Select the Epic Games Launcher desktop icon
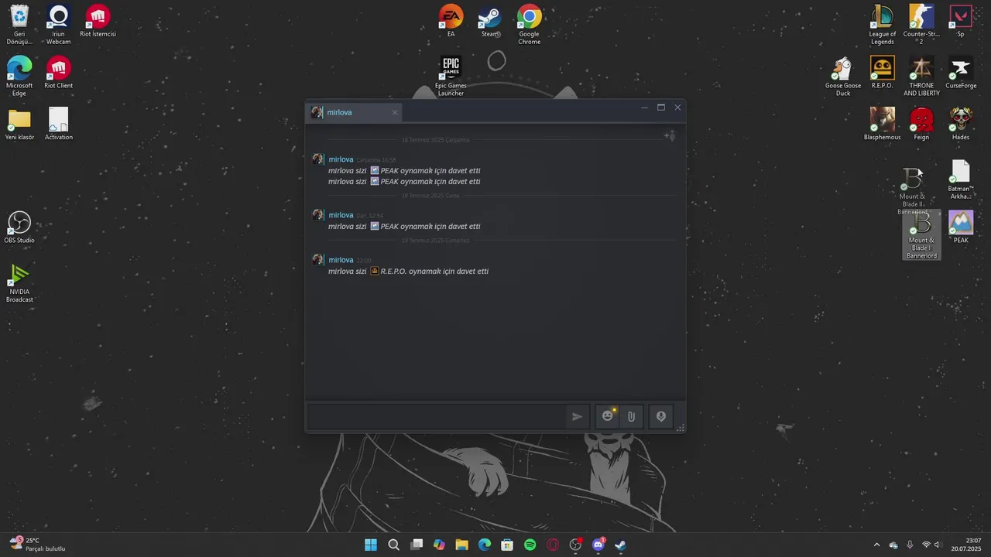The height and width of the screenshot is (557, 991). [x=451, y=76]
